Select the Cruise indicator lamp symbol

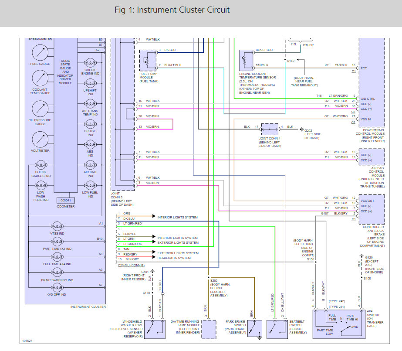pyautogui.click(x=90, y=124)
